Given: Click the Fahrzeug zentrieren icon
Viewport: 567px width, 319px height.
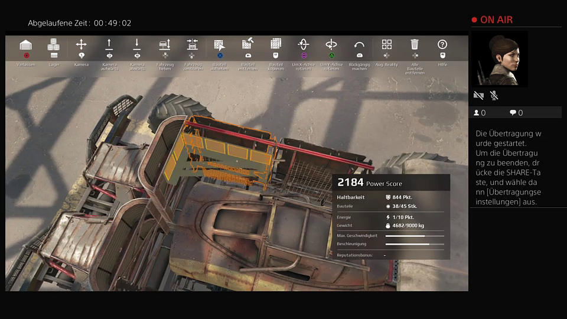Looking at the screenshot, I should point(193,45).
